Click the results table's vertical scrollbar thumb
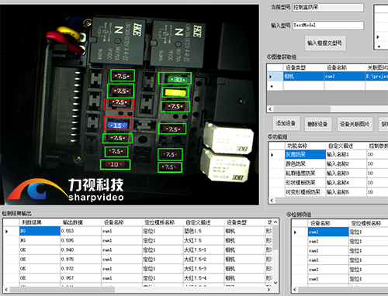The image size is (388, 296). pyautogui.click(x=275, y=237)
